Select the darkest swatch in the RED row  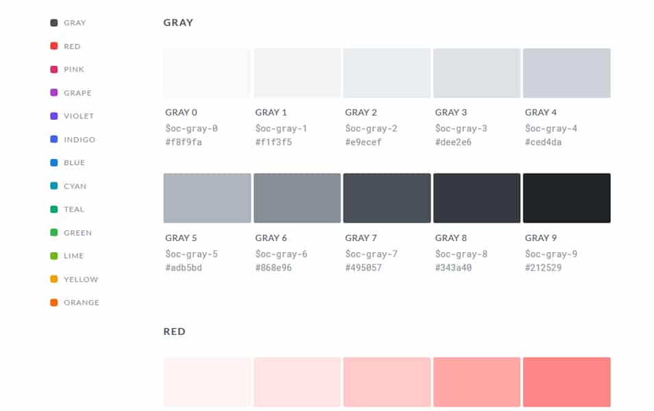pyautogui.click(x=566, y=382)
